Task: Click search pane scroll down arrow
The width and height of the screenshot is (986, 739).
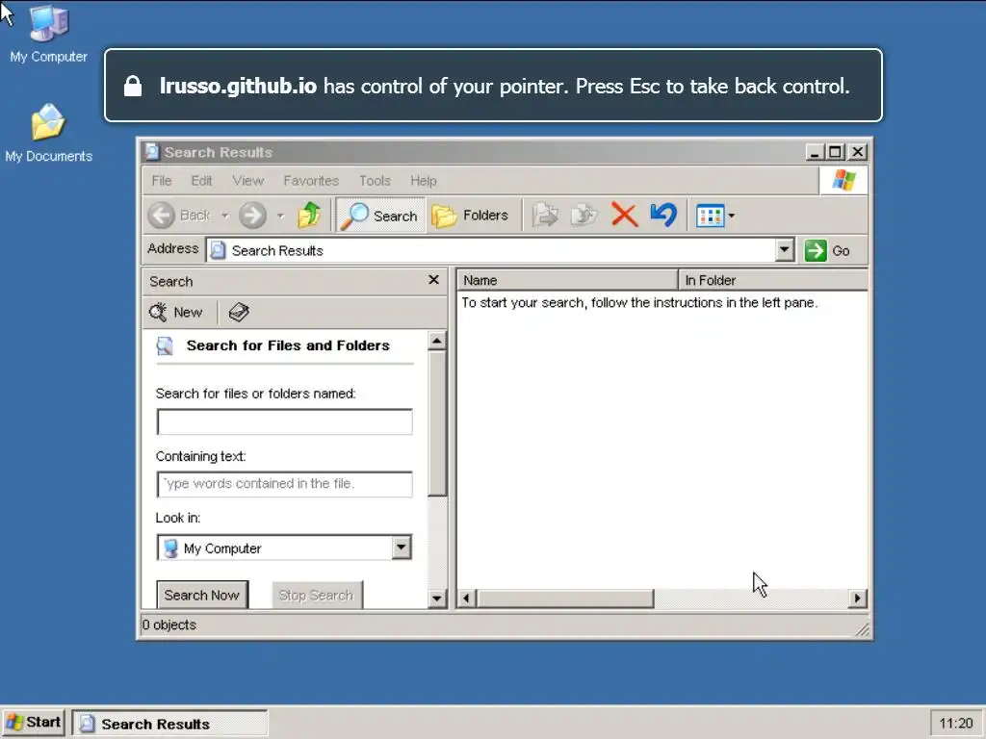Action: [x=436, y=599]
